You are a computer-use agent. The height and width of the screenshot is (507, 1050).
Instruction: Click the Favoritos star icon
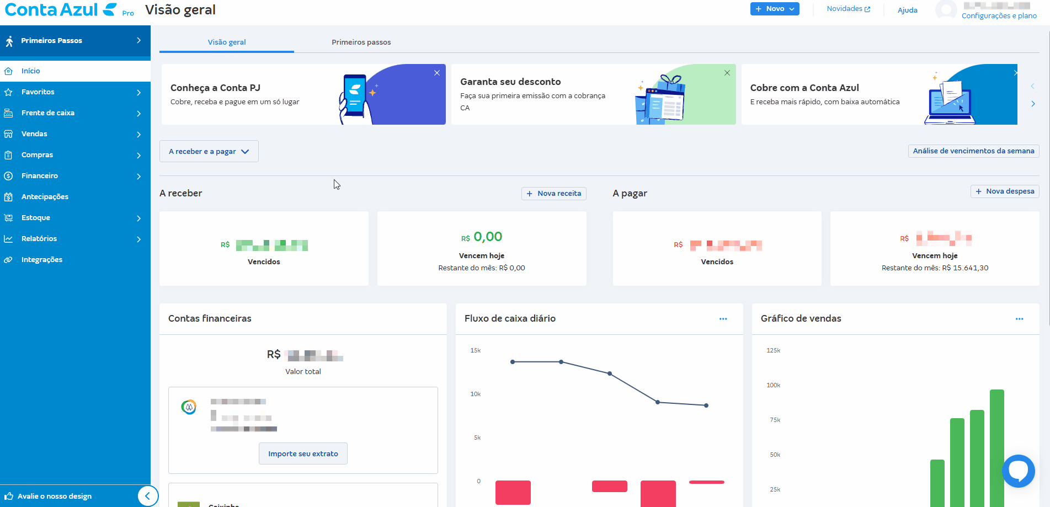pos(8,92)
